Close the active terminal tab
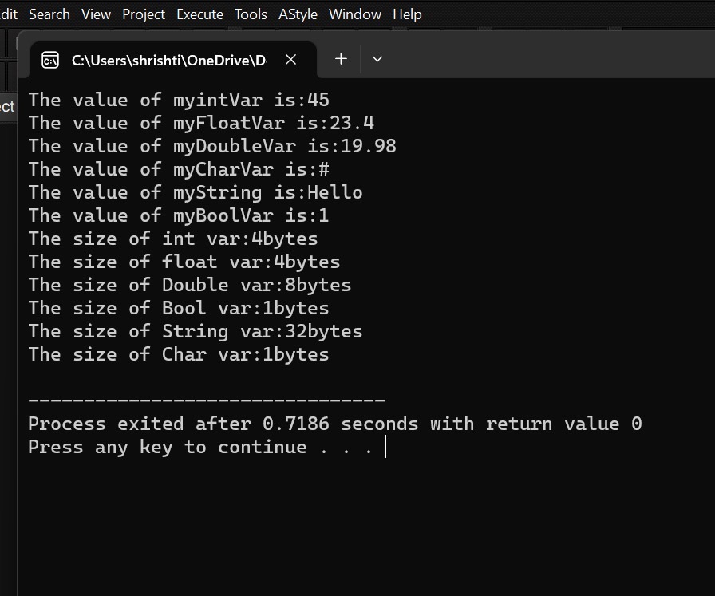Screen dimensions: 715x596 pyautogui.click(x=290, y=59)
